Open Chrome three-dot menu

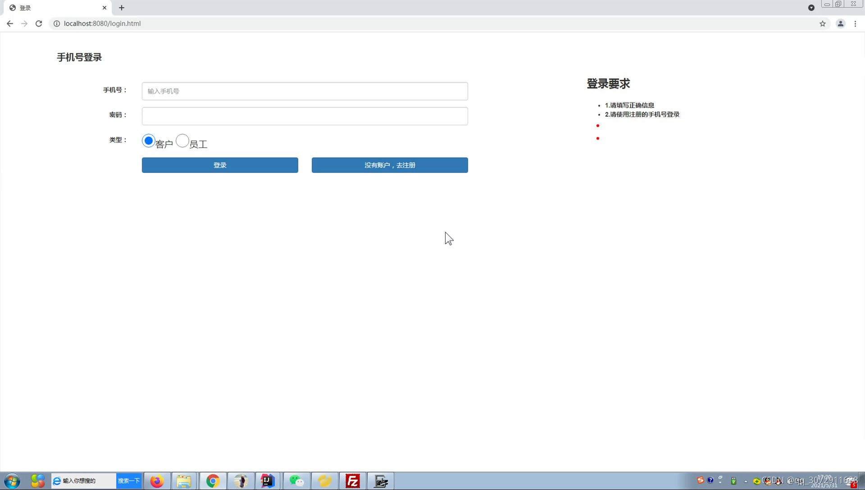tap(855, 23)
